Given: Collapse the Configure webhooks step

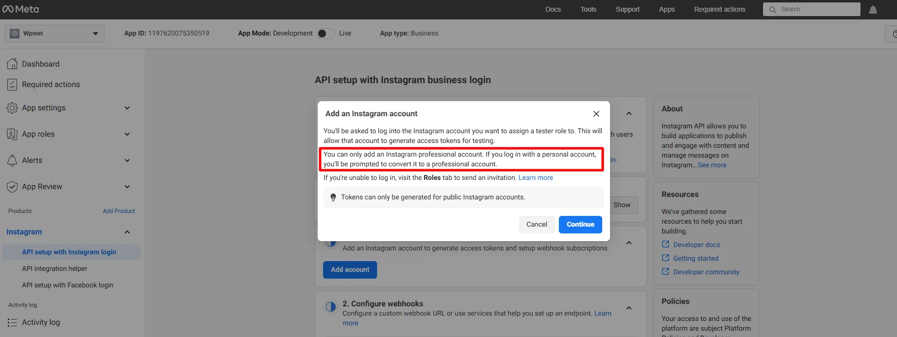Looking at the screenshot, I should (x=629, y=308).
